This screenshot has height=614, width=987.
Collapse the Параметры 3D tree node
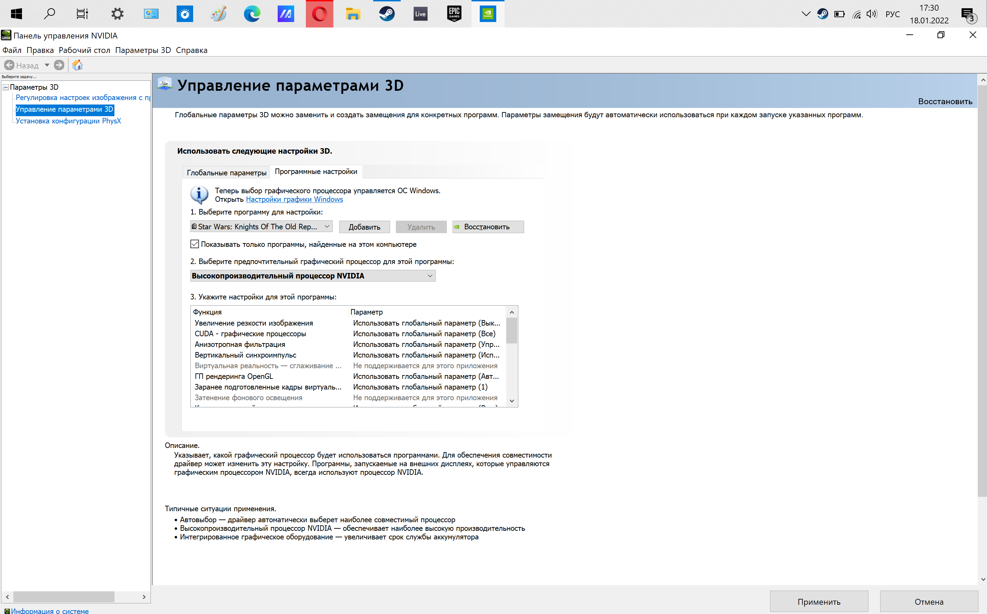coord(6,87)
